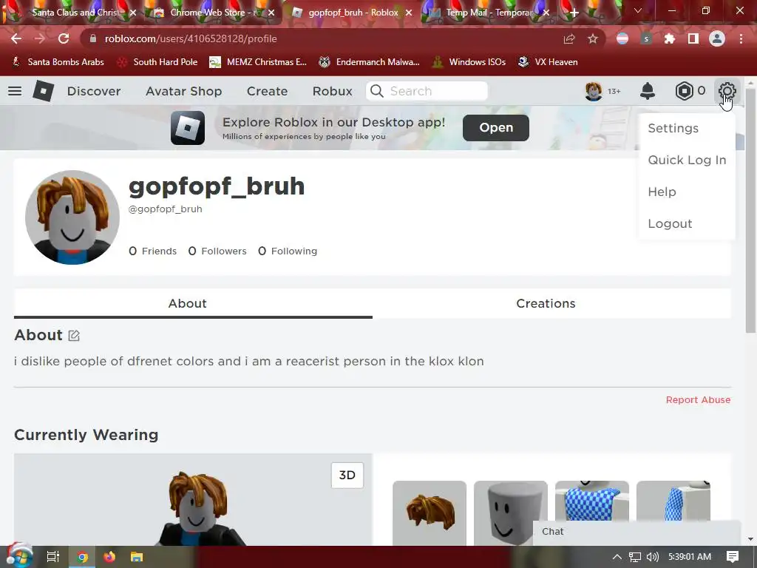View the 0 Followers list
The height and width of the screenshot is (568, 757).
(217, 251)
